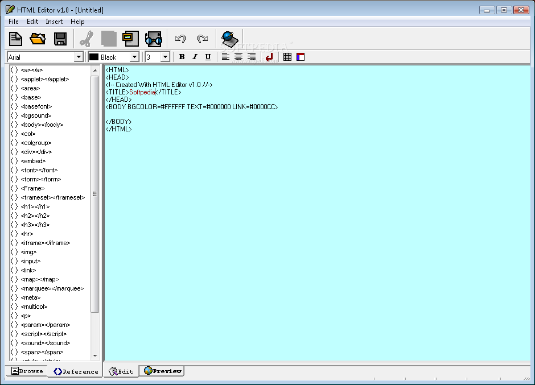Open the Edit menu
The width and height of the screenshot is (535, 385).
pyautogui.click(x=32, y=22)
